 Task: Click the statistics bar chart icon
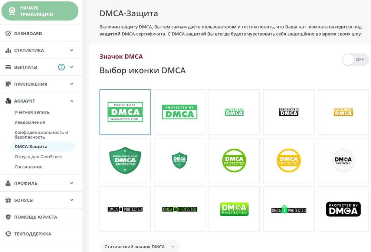[x=8, y=50]
